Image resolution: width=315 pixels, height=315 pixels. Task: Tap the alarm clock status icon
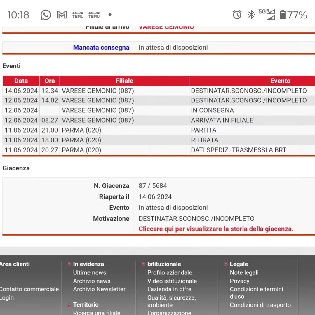237,15
